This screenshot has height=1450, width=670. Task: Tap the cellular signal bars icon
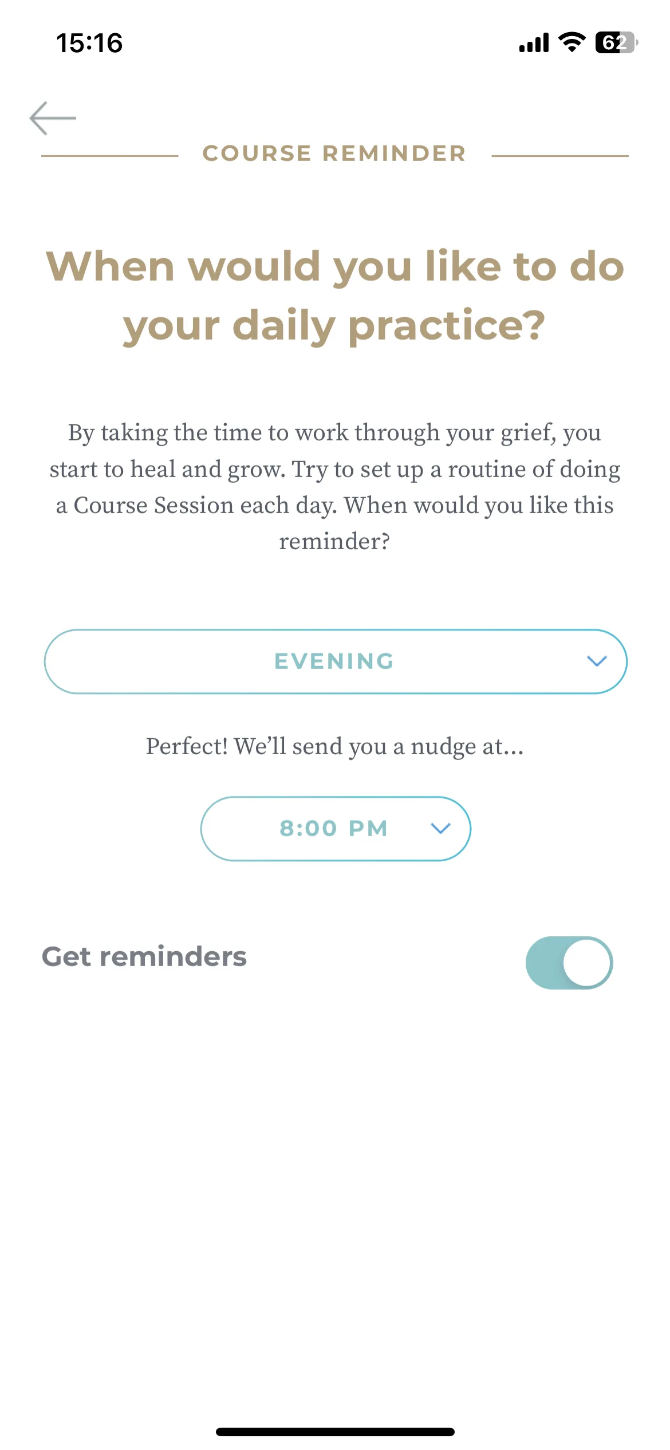click(x=534, y=43)
